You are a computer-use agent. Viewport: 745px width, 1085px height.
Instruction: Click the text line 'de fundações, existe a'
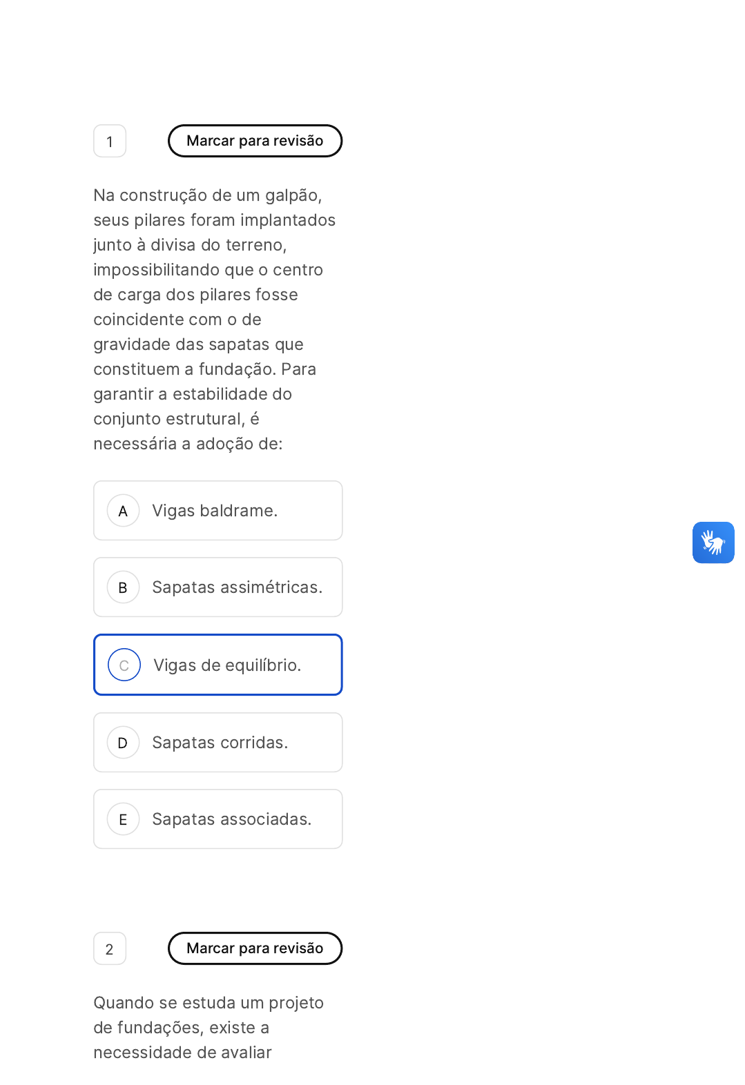point(181,1028)
